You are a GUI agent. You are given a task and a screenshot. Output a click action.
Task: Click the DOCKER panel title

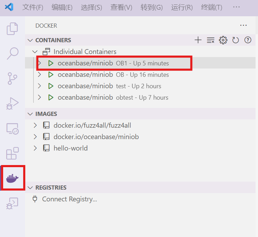46,26
